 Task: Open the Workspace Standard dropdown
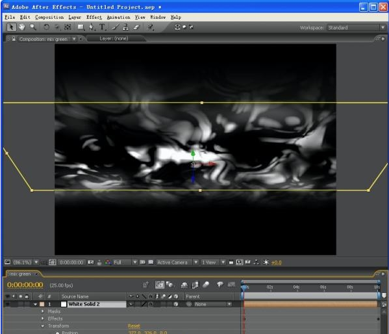coord(357,27)
